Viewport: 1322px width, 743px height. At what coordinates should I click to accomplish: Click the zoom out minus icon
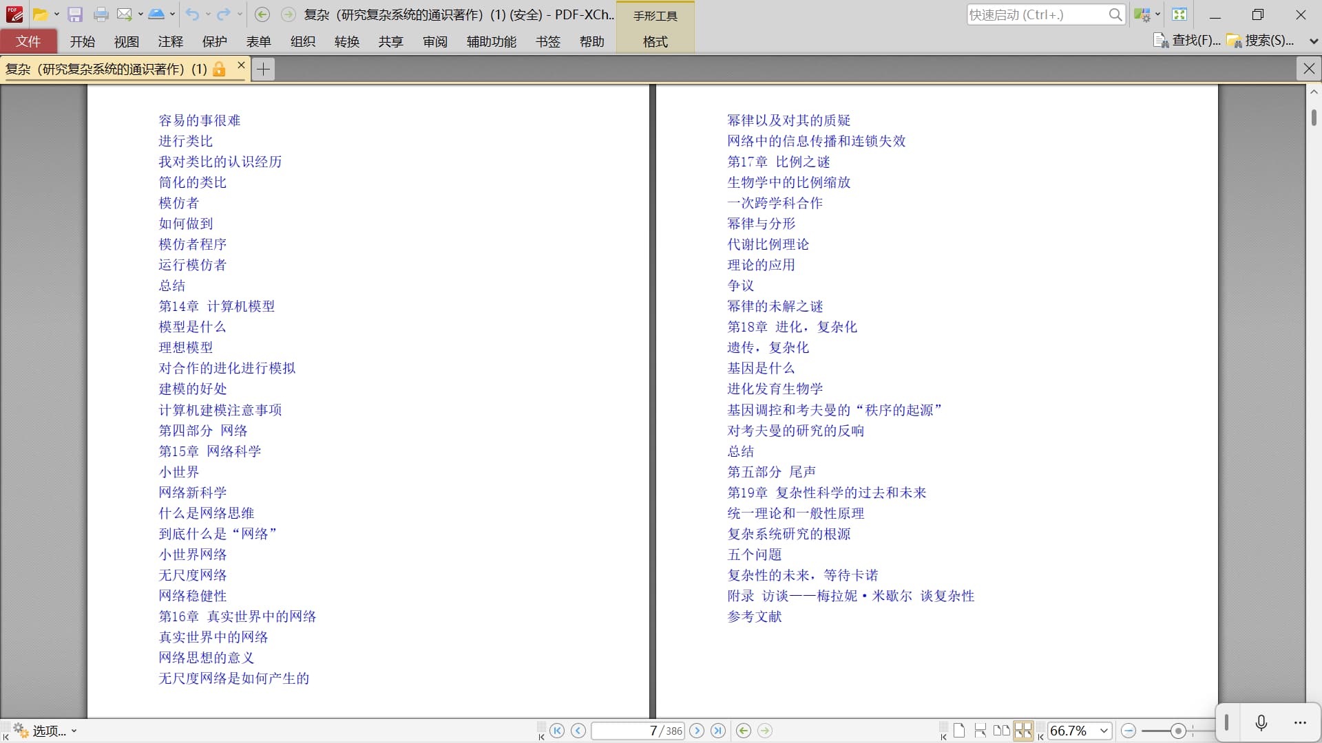point(1129,731)
